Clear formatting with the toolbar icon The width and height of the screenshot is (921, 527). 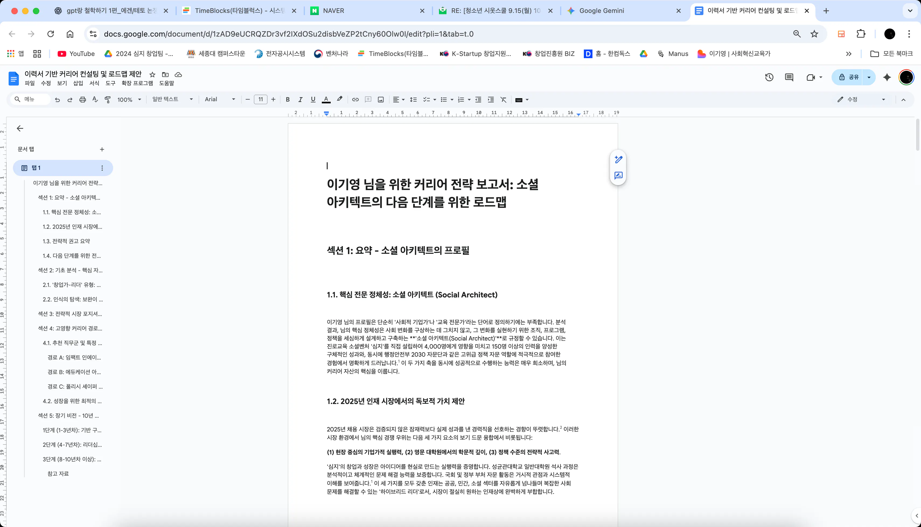coord(503,100)
